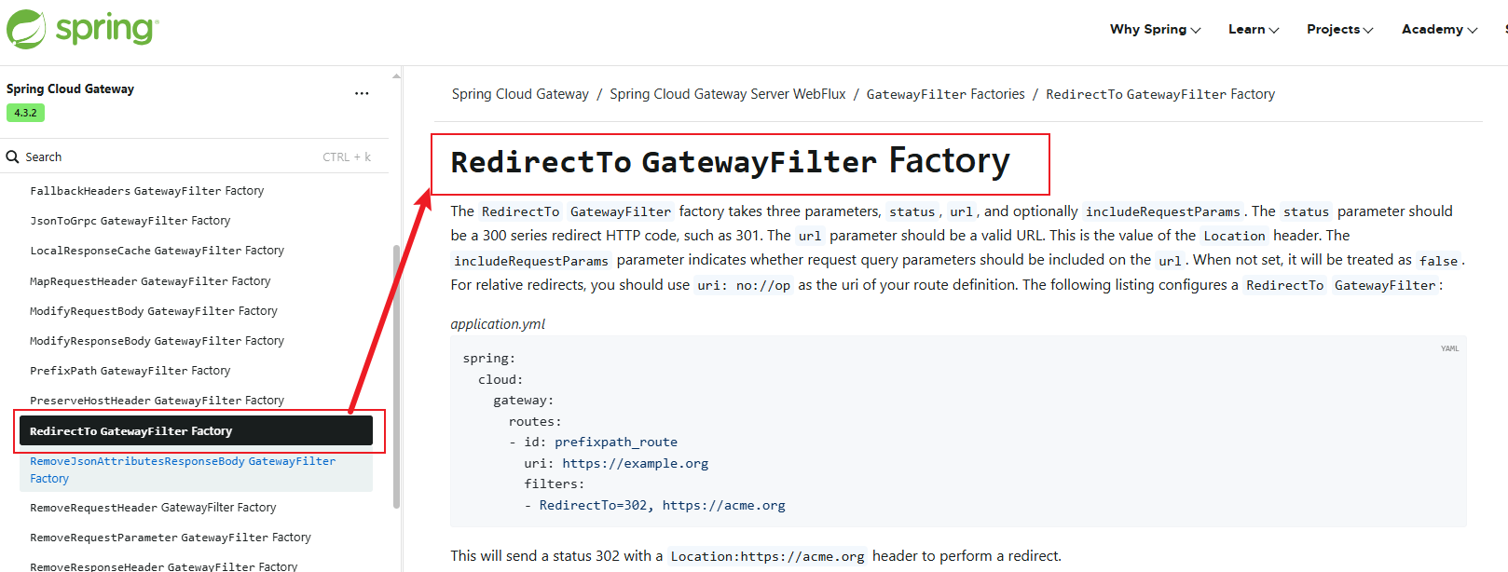The width and height of the screenshot is (1508, 572).
Task: Open PreserveHostHeader GatewayFilter Factory
Action: click(157, 401)
